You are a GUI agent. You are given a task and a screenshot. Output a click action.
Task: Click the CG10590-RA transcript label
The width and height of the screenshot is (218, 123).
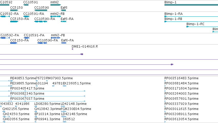tap(45, 19)
